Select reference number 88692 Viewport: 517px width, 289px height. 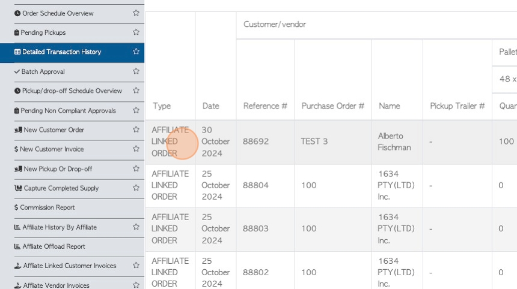pyautogui.click(x=255, y=142)
